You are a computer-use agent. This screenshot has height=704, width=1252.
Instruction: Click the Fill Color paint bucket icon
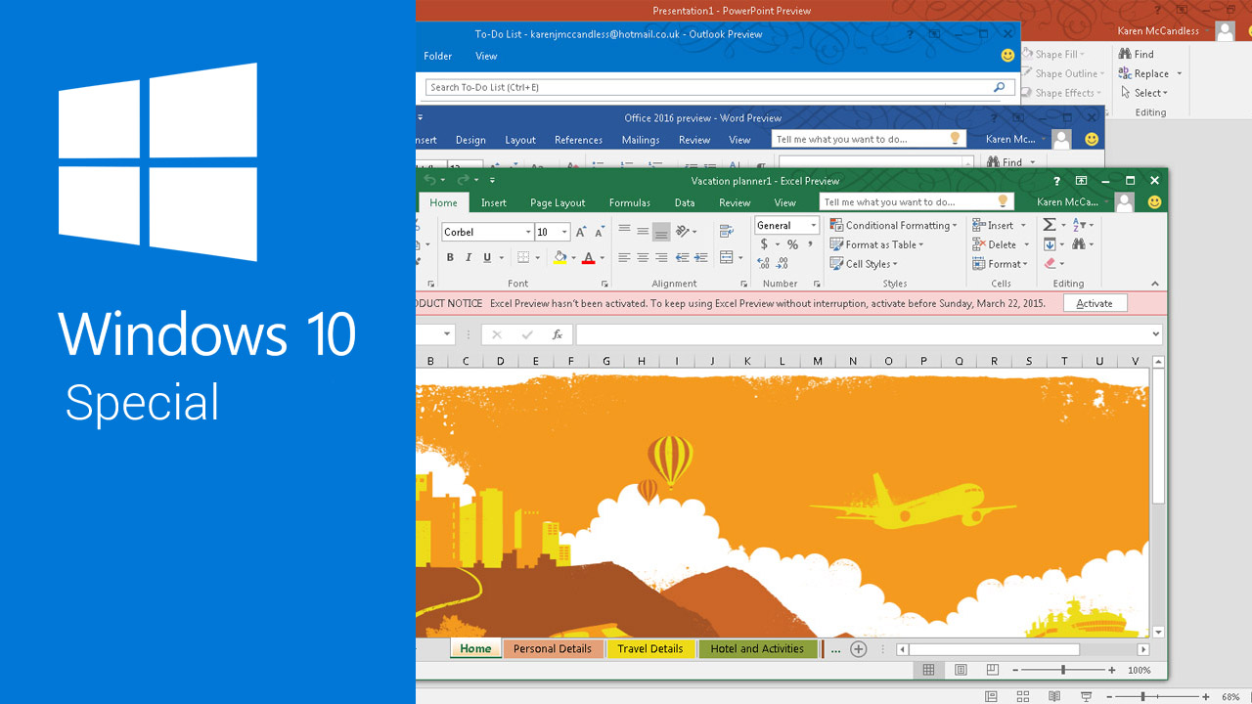tap(560, 258)
